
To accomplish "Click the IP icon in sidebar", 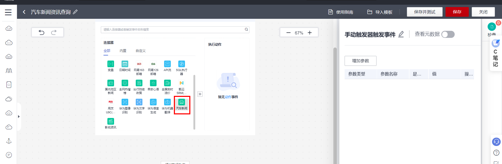I will click(x=9, y=155).
